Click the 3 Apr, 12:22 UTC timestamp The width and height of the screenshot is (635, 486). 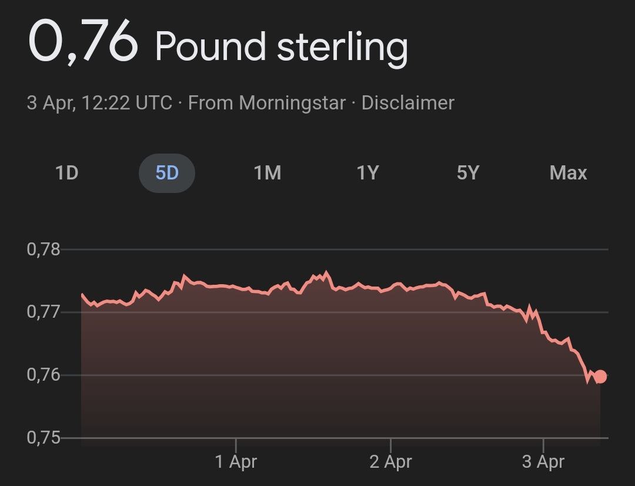point(99,103)
